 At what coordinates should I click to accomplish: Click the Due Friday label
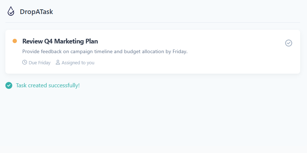pos(40,63)
